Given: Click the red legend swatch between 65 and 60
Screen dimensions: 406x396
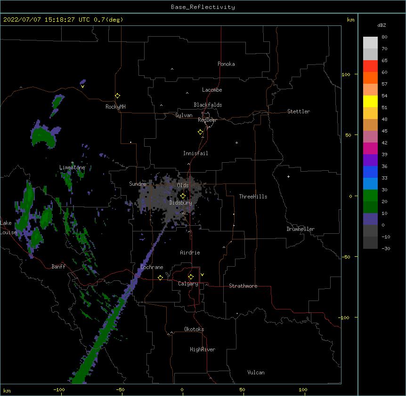Looking at the screenshot, I should [x=370, y=66].
